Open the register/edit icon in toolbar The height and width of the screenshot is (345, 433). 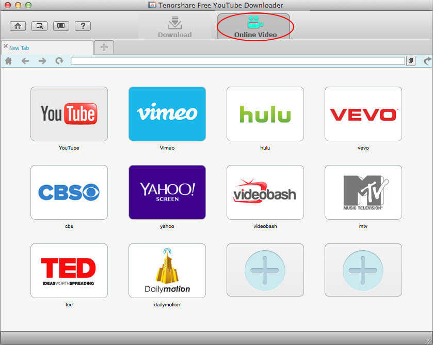40,26
